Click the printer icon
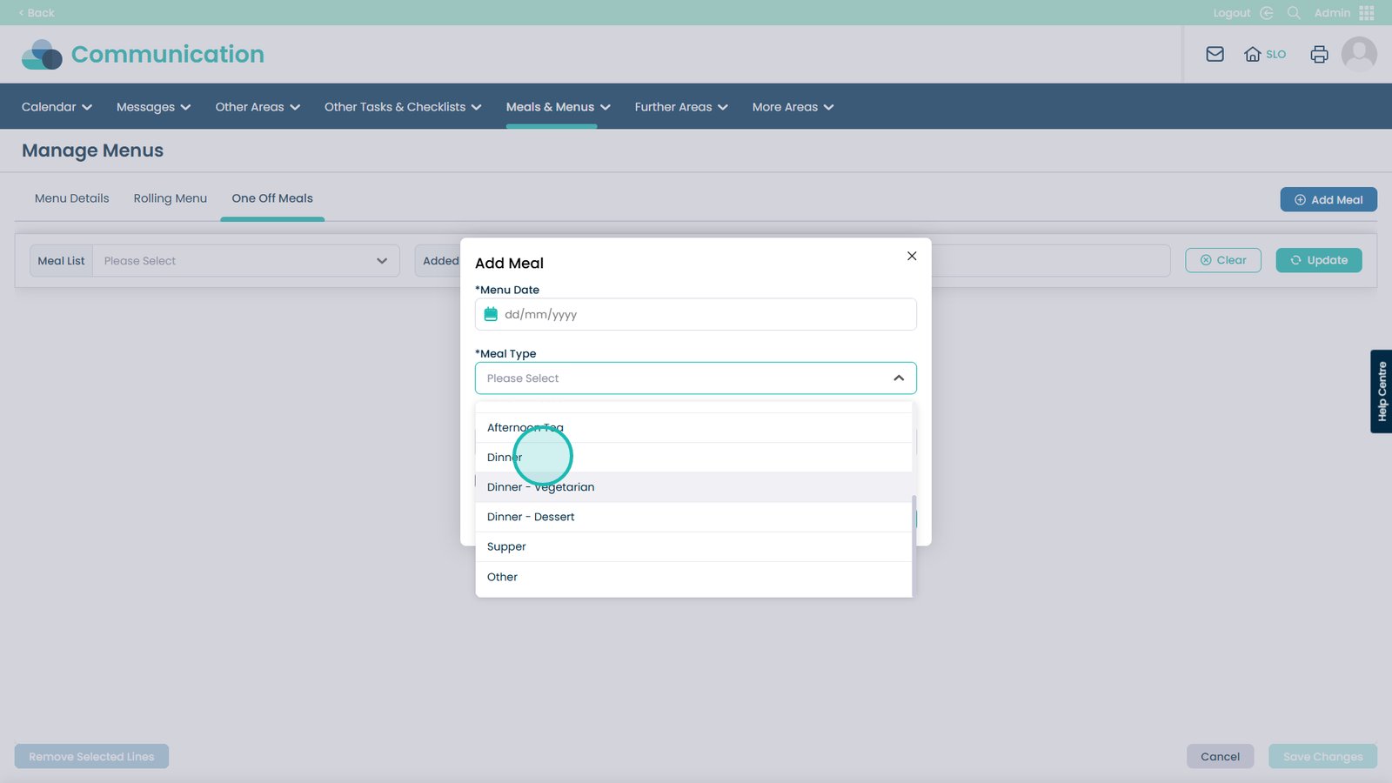The width and height of the screenshot is (1392, 783). tap(1319, 54)
